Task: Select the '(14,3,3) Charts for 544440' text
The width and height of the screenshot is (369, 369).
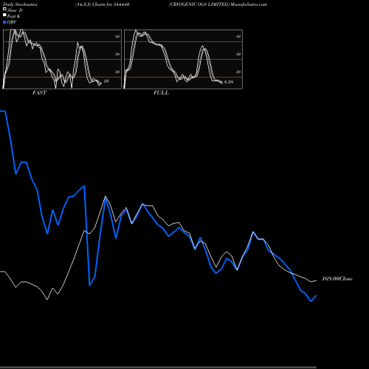Action: pos(103,4)
